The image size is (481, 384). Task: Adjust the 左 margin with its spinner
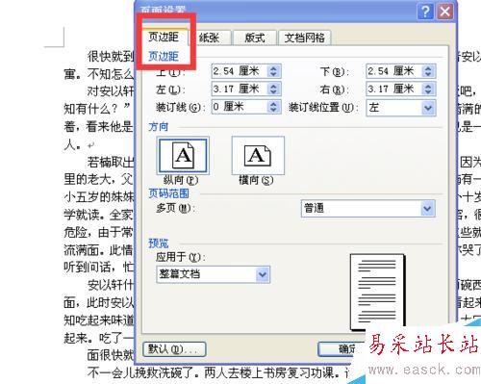(x=273, y=89)
